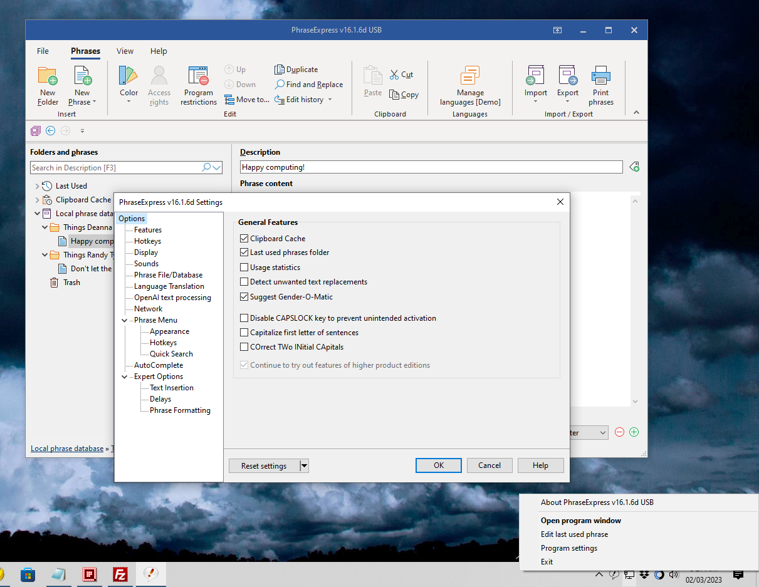Open Find and Replace from the ribbon
759x587 pixels.
[x=309, y=85]
